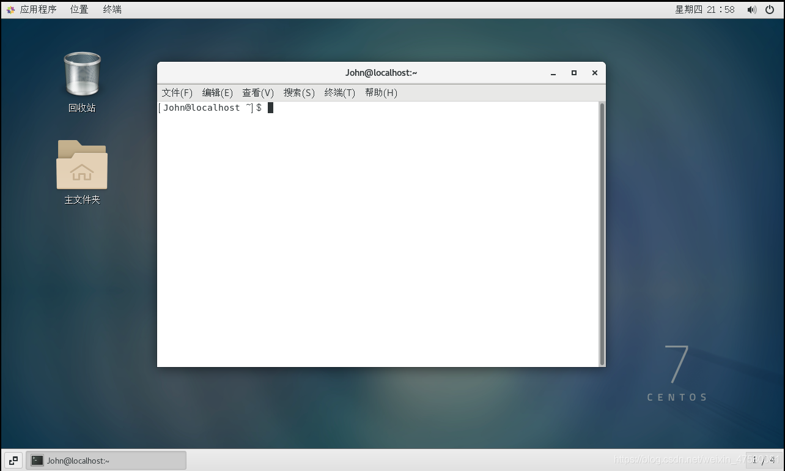Click the show-desktop icon in bottom panel
The width and height of the screenshot is (785, 471).
(x=13, y=461)
